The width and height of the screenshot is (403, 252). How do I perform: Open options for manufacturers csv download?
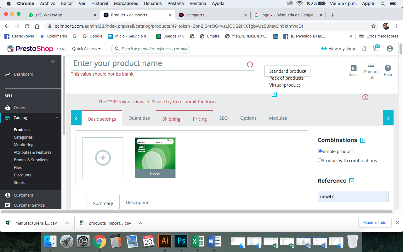(67, 223)
